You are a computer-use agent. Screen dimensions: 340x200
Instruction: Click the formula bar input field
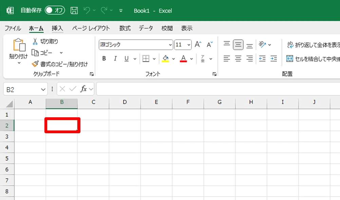click(x=218, y=89)
